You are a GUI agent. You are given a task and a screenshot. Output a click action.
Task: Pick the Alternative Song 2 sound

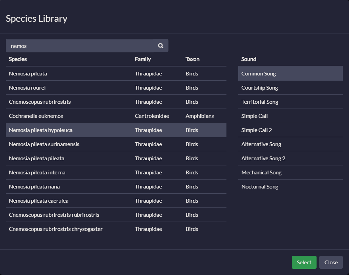coord(290,159)
